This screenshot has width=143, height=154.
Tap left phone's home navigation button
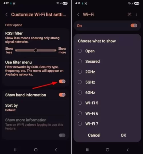tap(36, 150)
